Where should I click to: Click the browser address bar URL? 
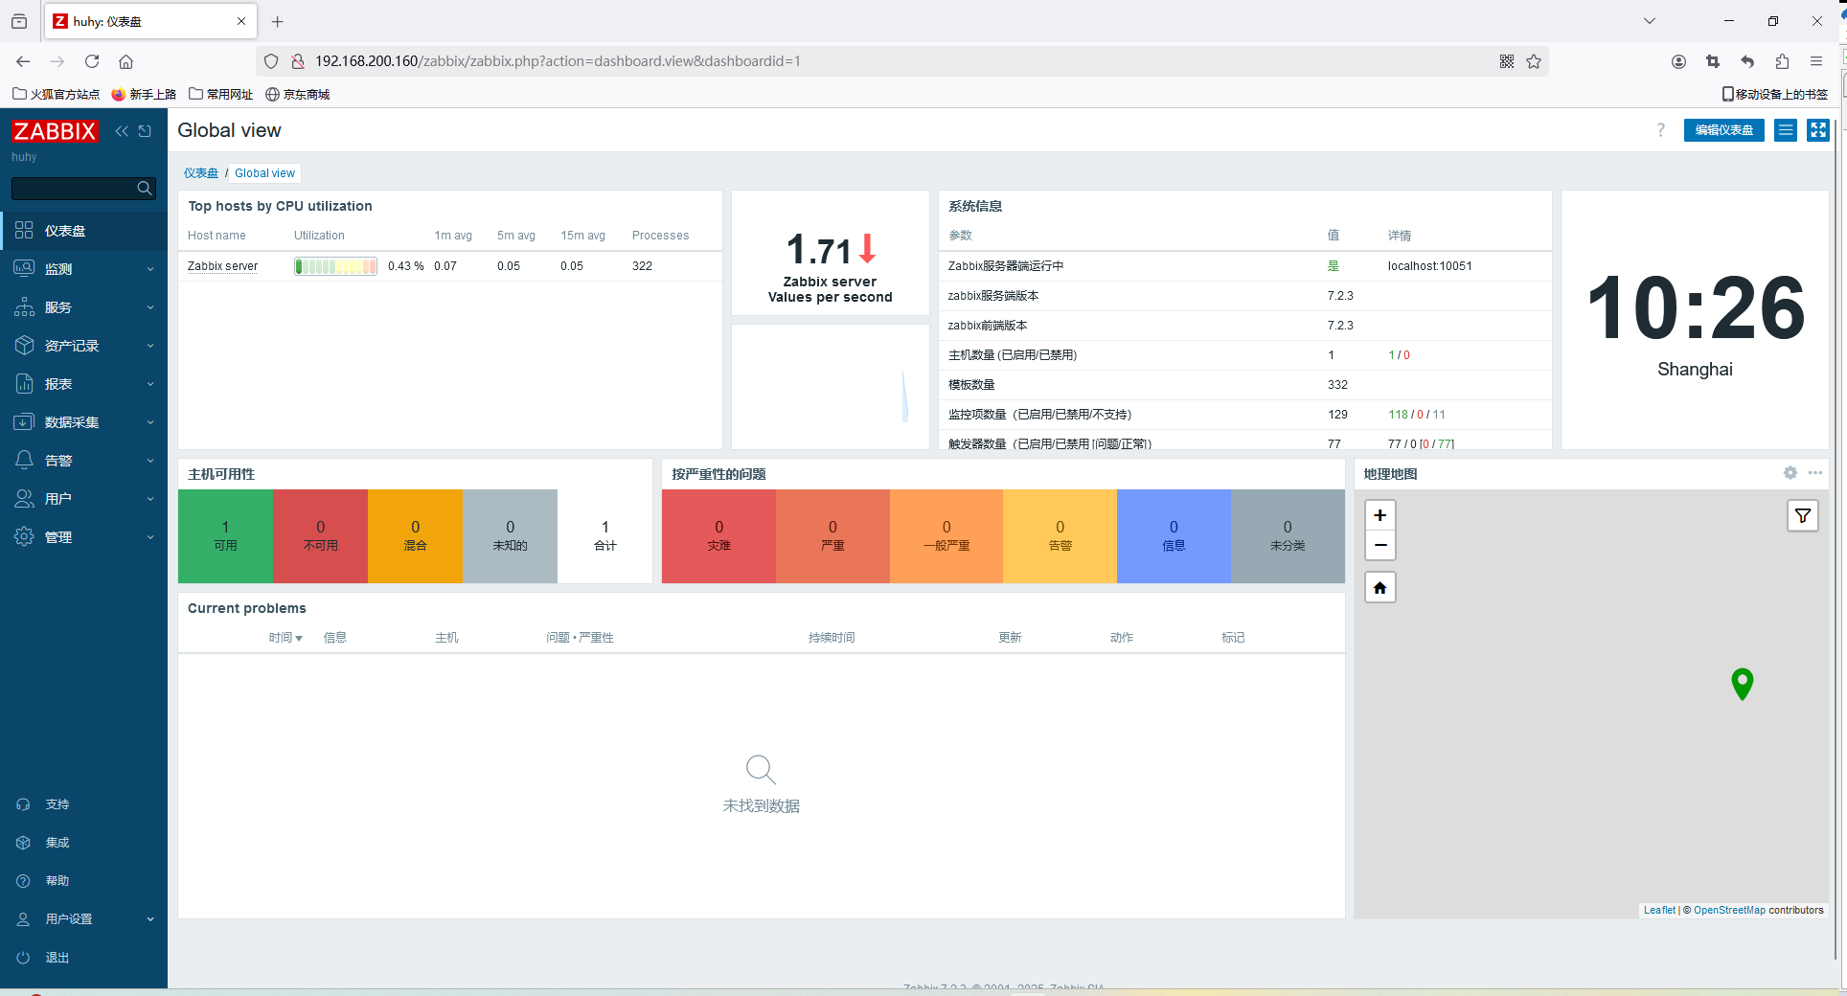558,61
